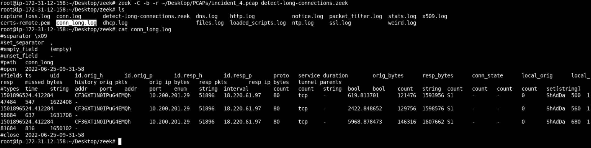Screen dimensions: 591x148
Task: Click the packet_filter.log filename
Action: [x=356, y=16]
